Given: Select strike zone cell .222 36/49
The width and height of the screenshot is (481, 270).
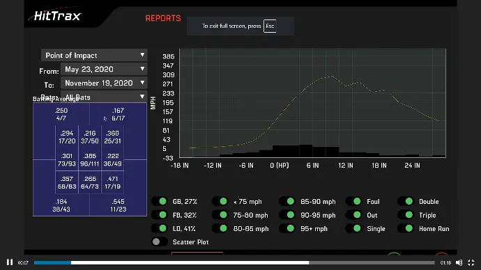Looking at the screenshot, I should point(112,160).
